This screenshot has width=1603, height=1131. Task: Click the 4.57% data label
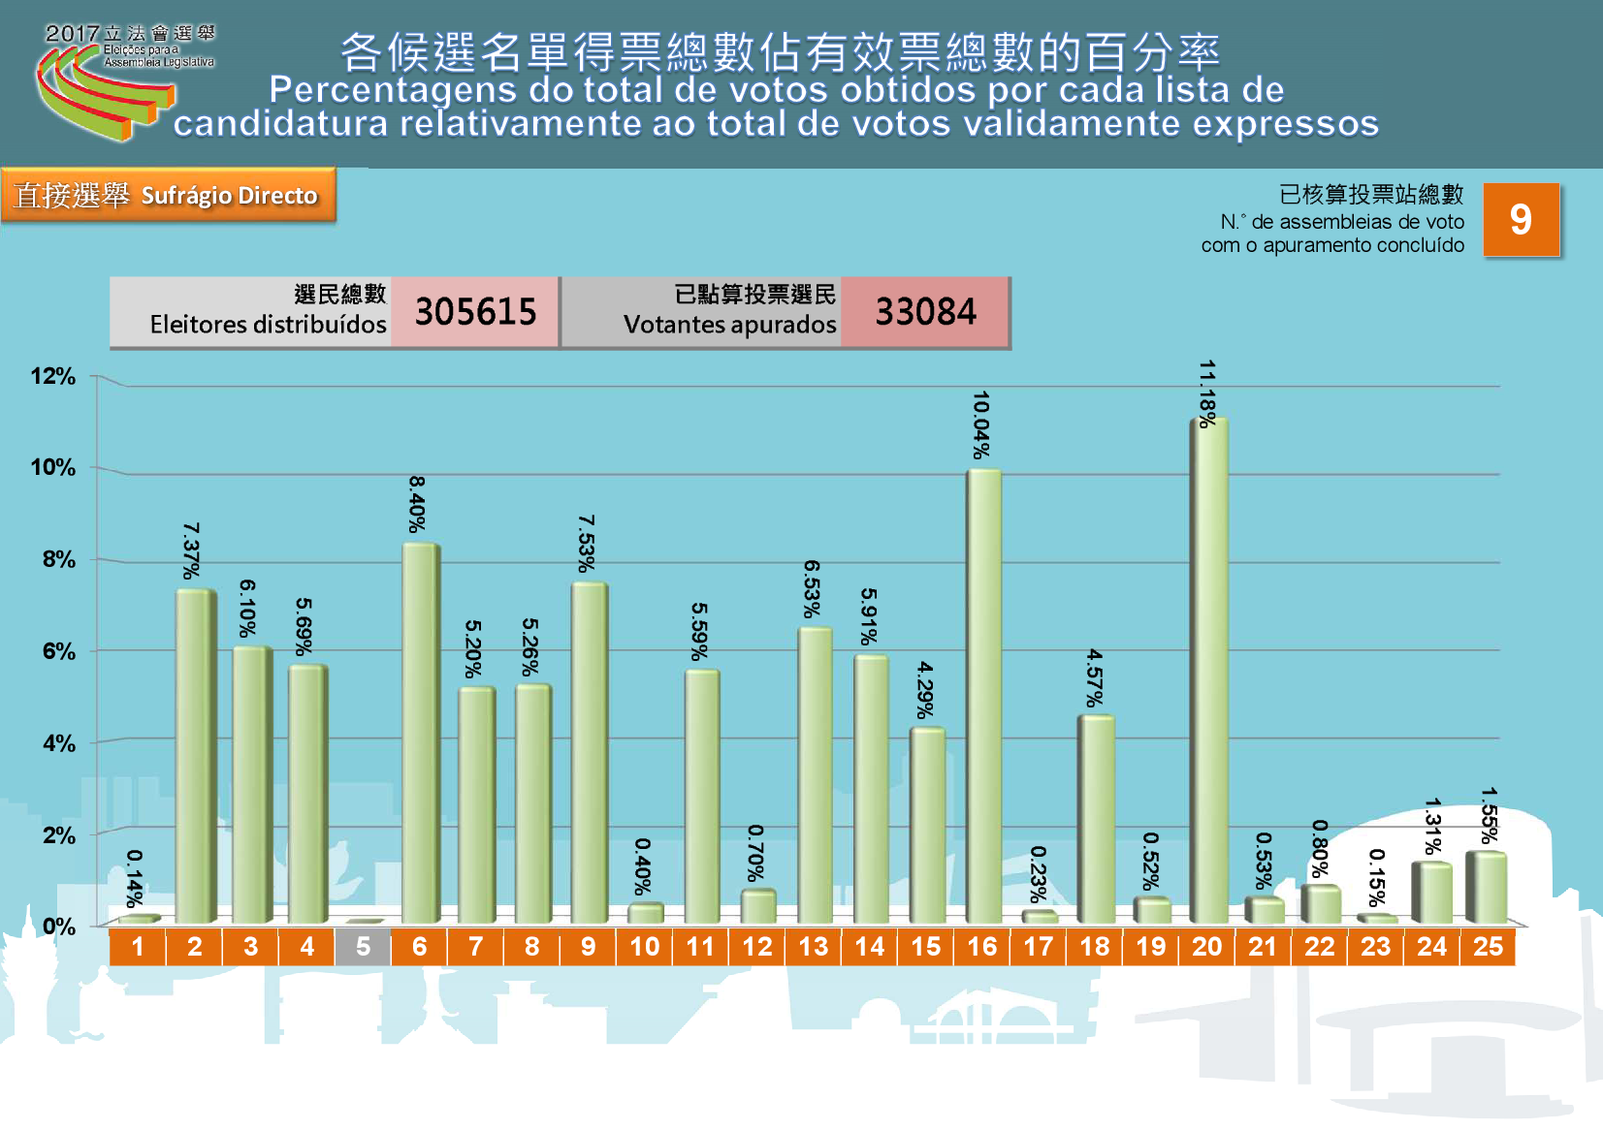1094,677
